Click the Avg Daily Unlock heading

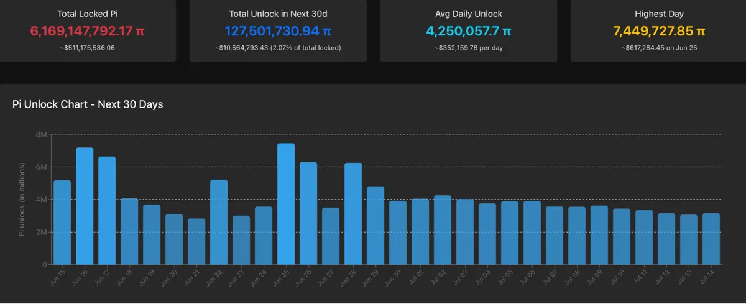pyautogui.click(x=469, y=13)
